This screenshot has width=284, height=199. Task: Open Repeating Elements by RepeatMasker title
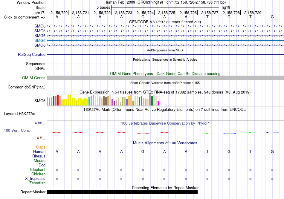165,188
